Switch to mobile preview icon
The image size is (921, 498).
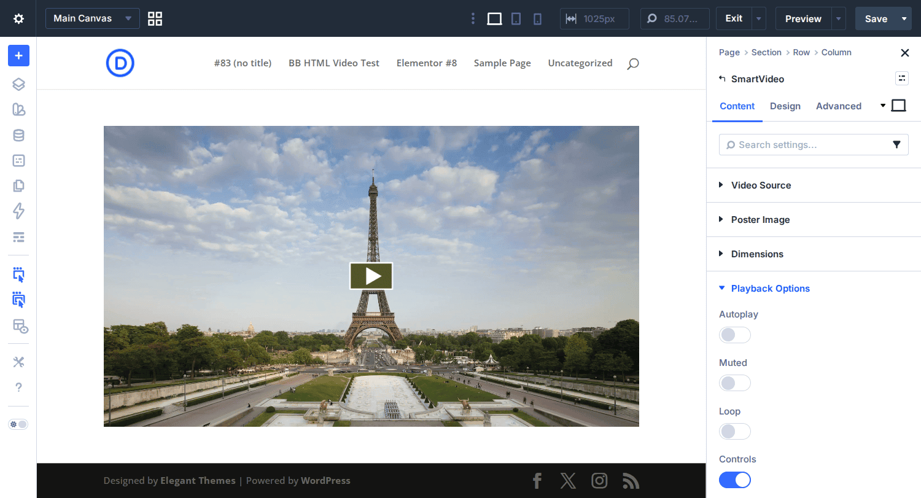click(x=537, y=18)
